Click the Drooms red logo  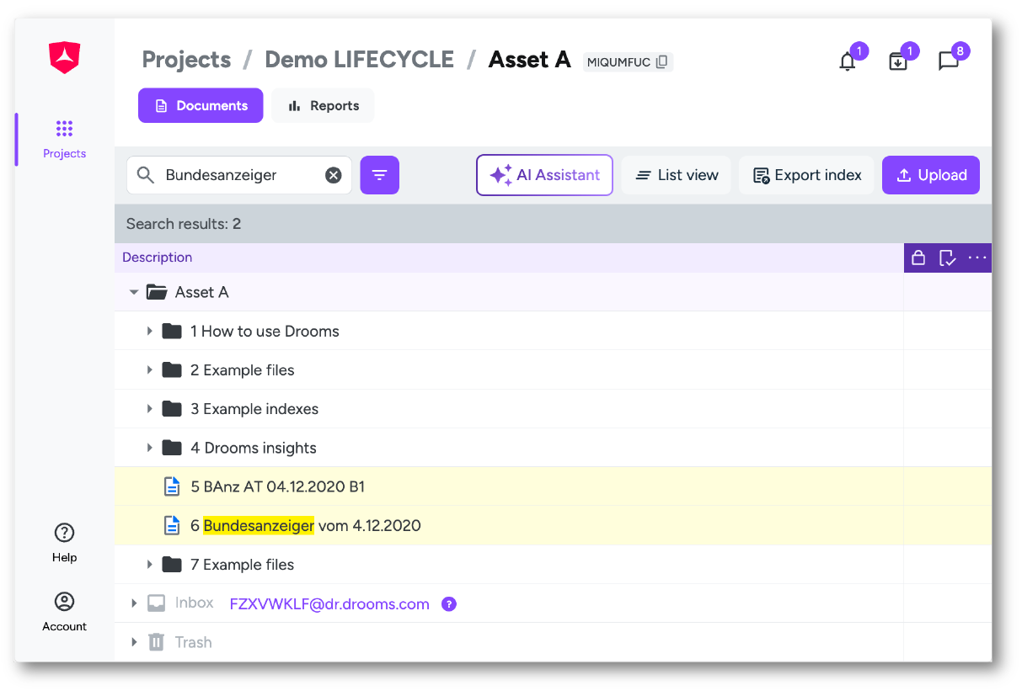coord(65,58)
